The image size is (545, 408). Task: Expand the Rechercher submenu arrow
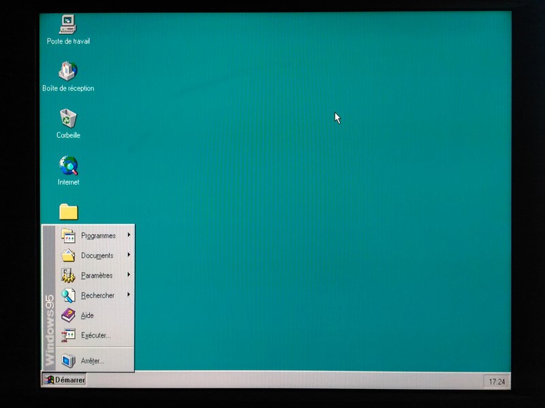pos(129,295)
